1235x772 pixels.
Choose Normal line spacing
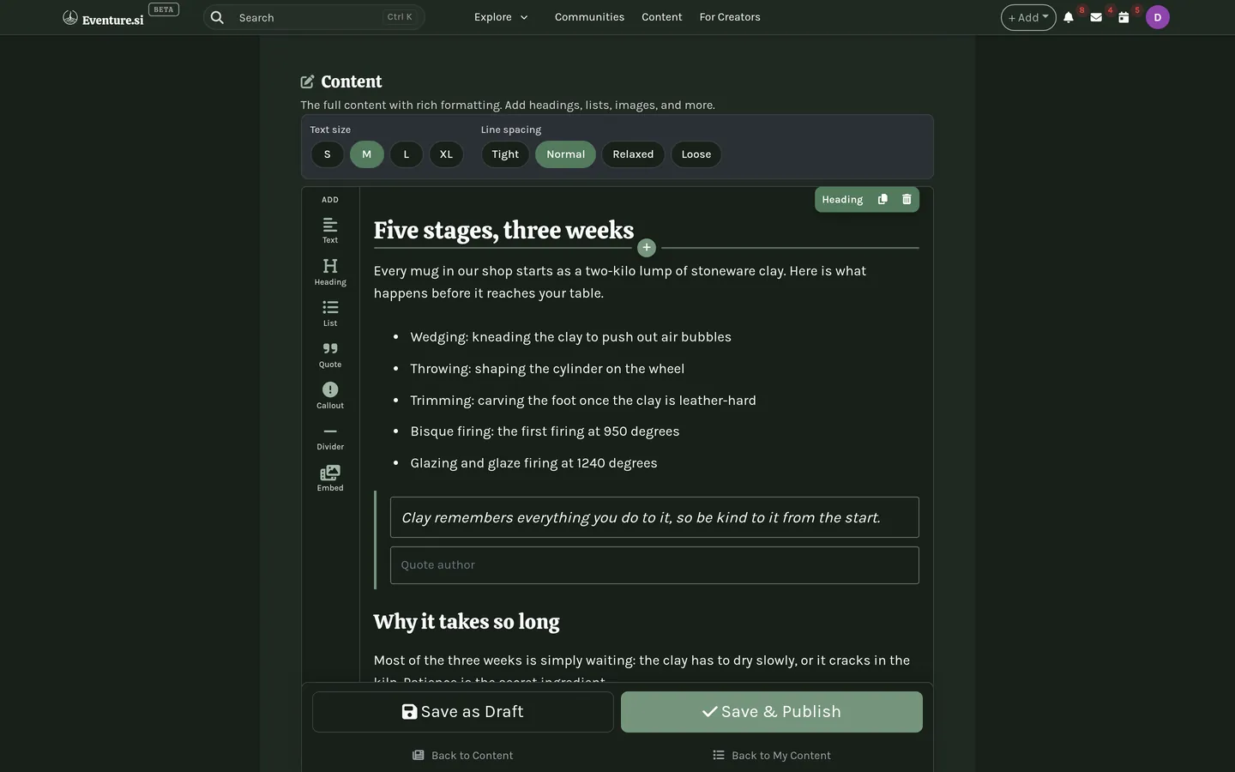565,154
